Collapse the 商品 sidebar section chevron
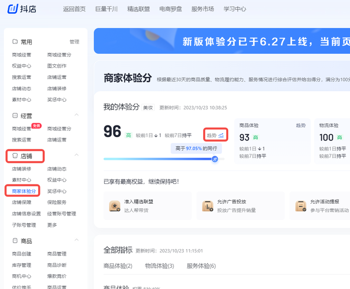 pos(76,240)
